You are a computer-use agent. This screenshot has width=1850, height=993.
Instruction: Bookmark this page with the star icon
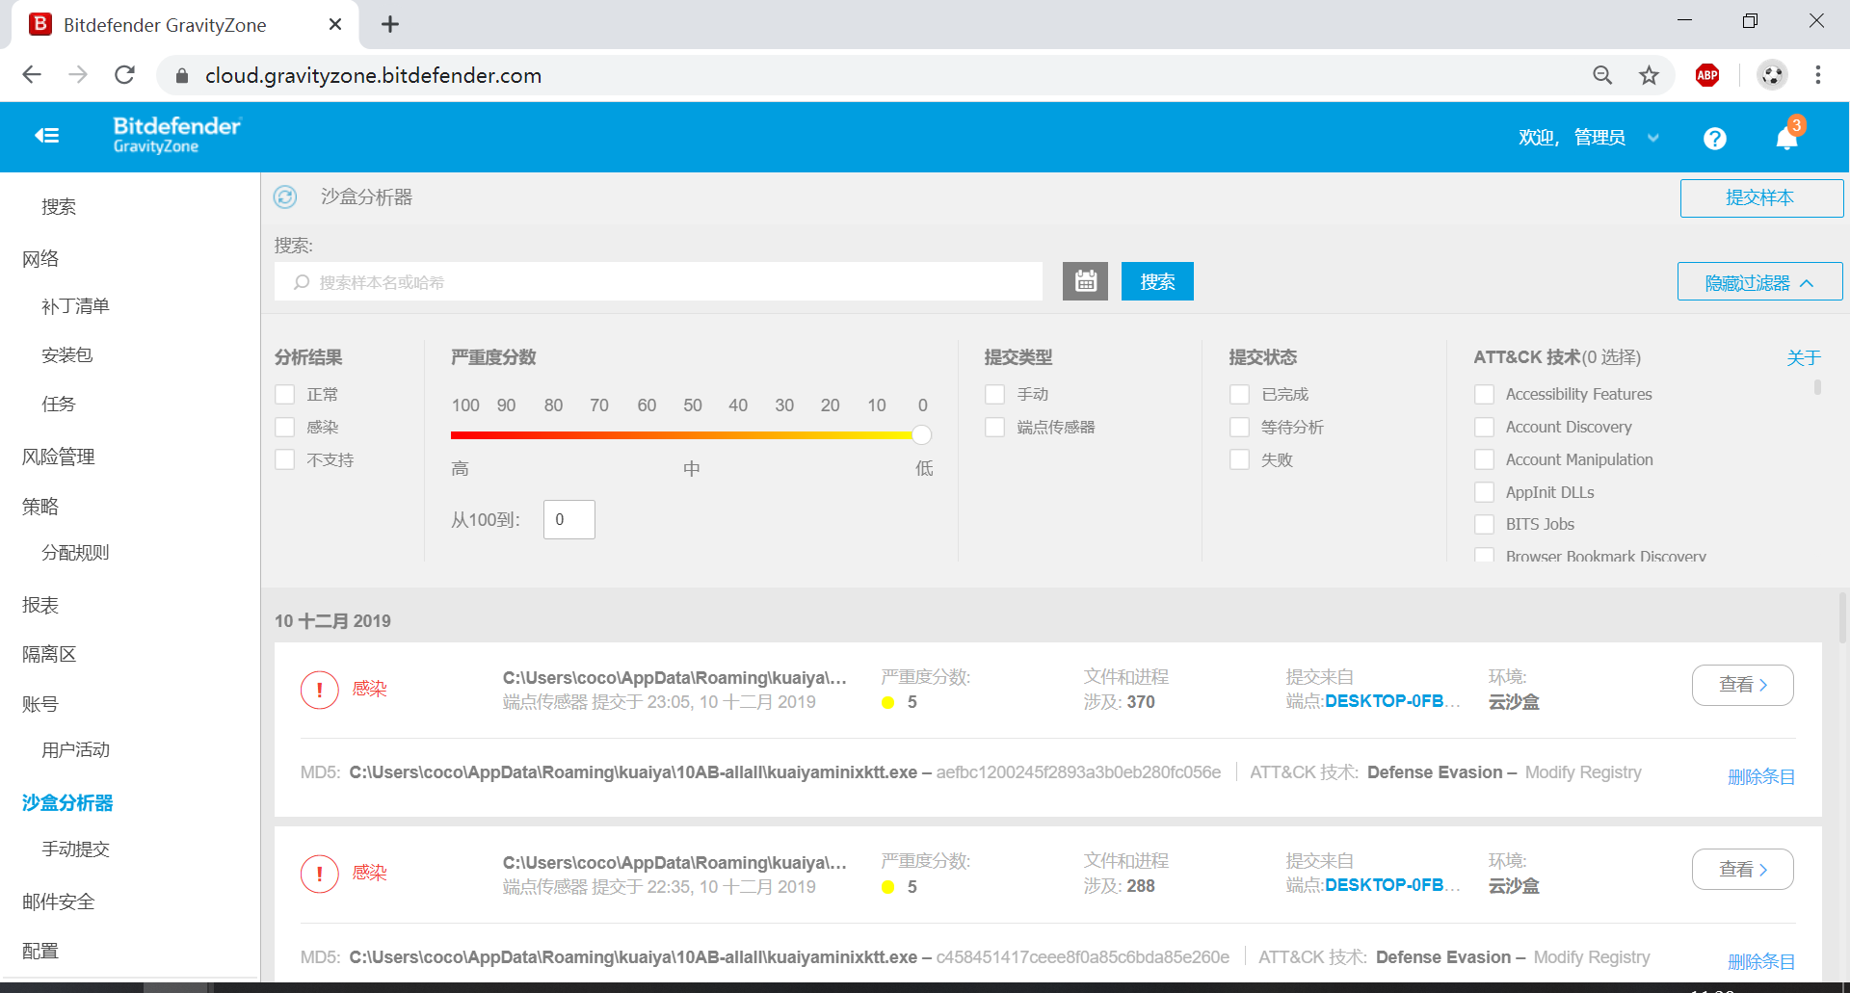coord(1650,75)
